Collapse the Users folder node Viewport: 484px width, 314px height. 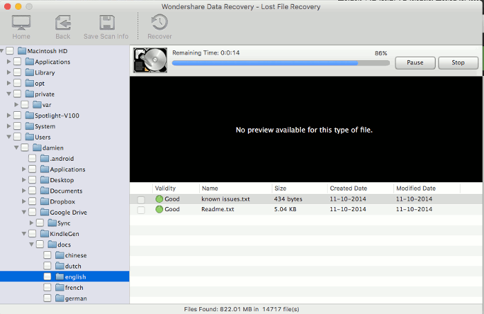(x=9, y=137)
